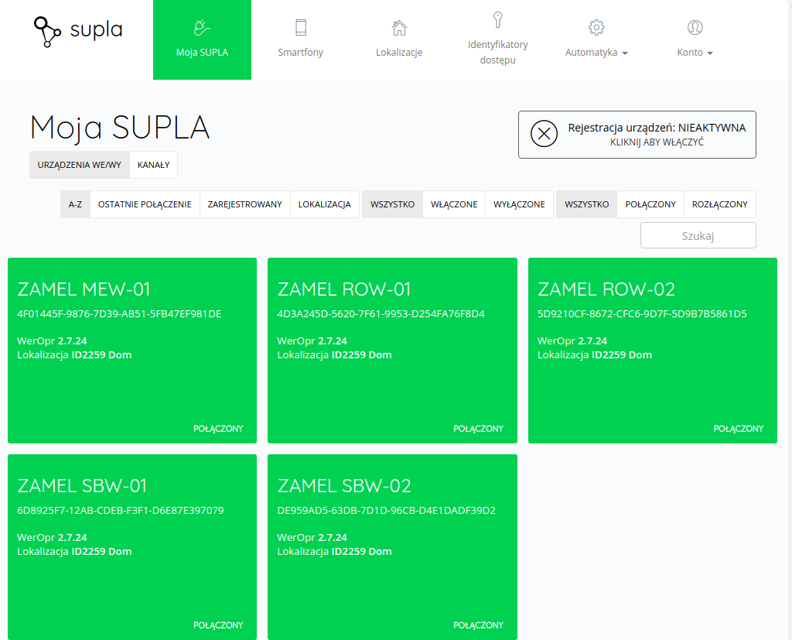Click POŁĄCZONY status on ZAMEL ROW-01
Image resolution: width=792 pixels, height=640 pixels.
point(478,429)
